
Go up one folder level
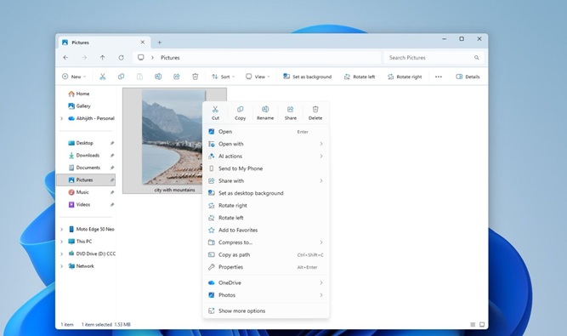point(103,58)
